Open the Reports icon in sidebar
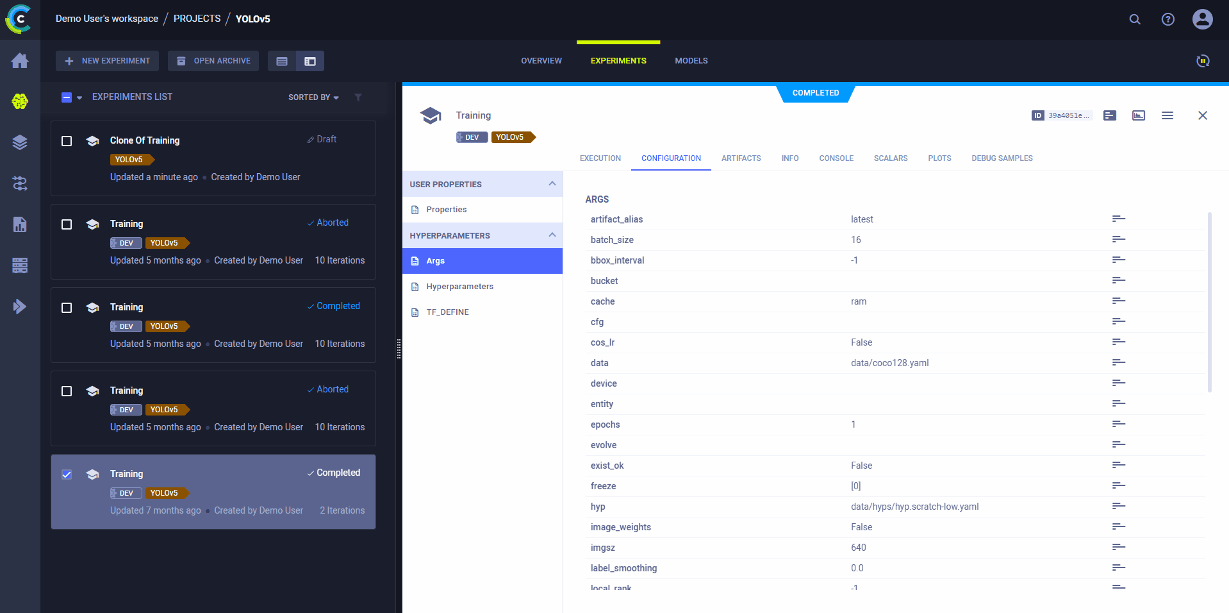 (x=20, y=224)
